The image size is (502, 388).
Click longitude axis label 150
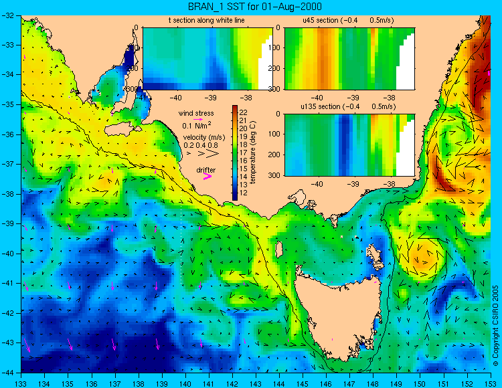(x=420, y=383)
